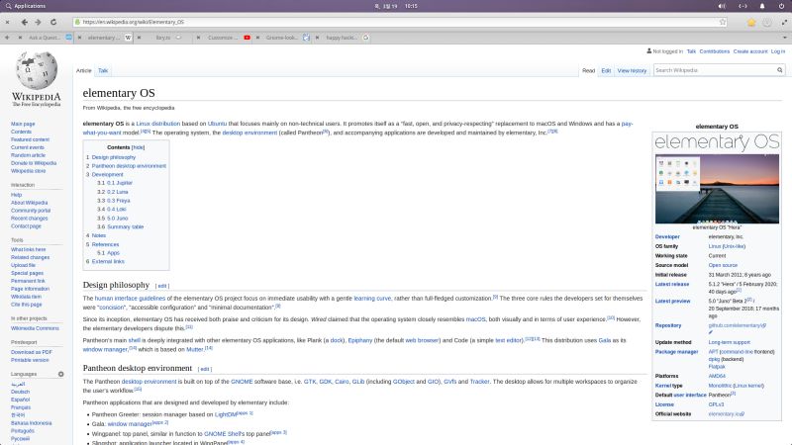Open the notifications bell in the top panel
Viewport: 792px width, 445px height.
click(762, 6)
